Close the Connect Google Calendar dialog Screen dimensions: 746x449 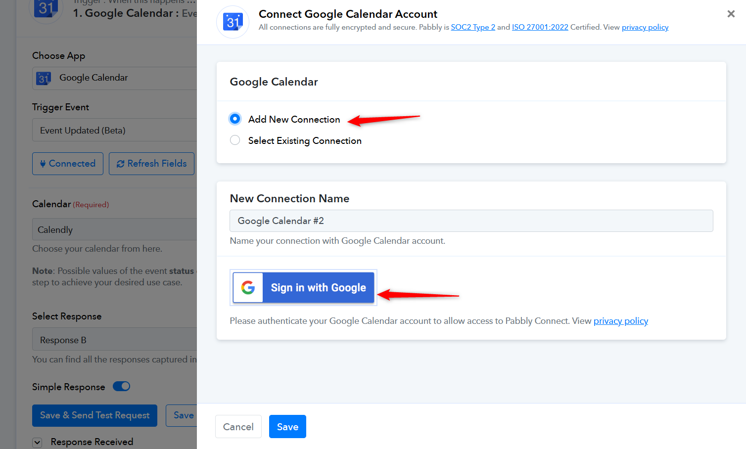(x=731, y=14)
